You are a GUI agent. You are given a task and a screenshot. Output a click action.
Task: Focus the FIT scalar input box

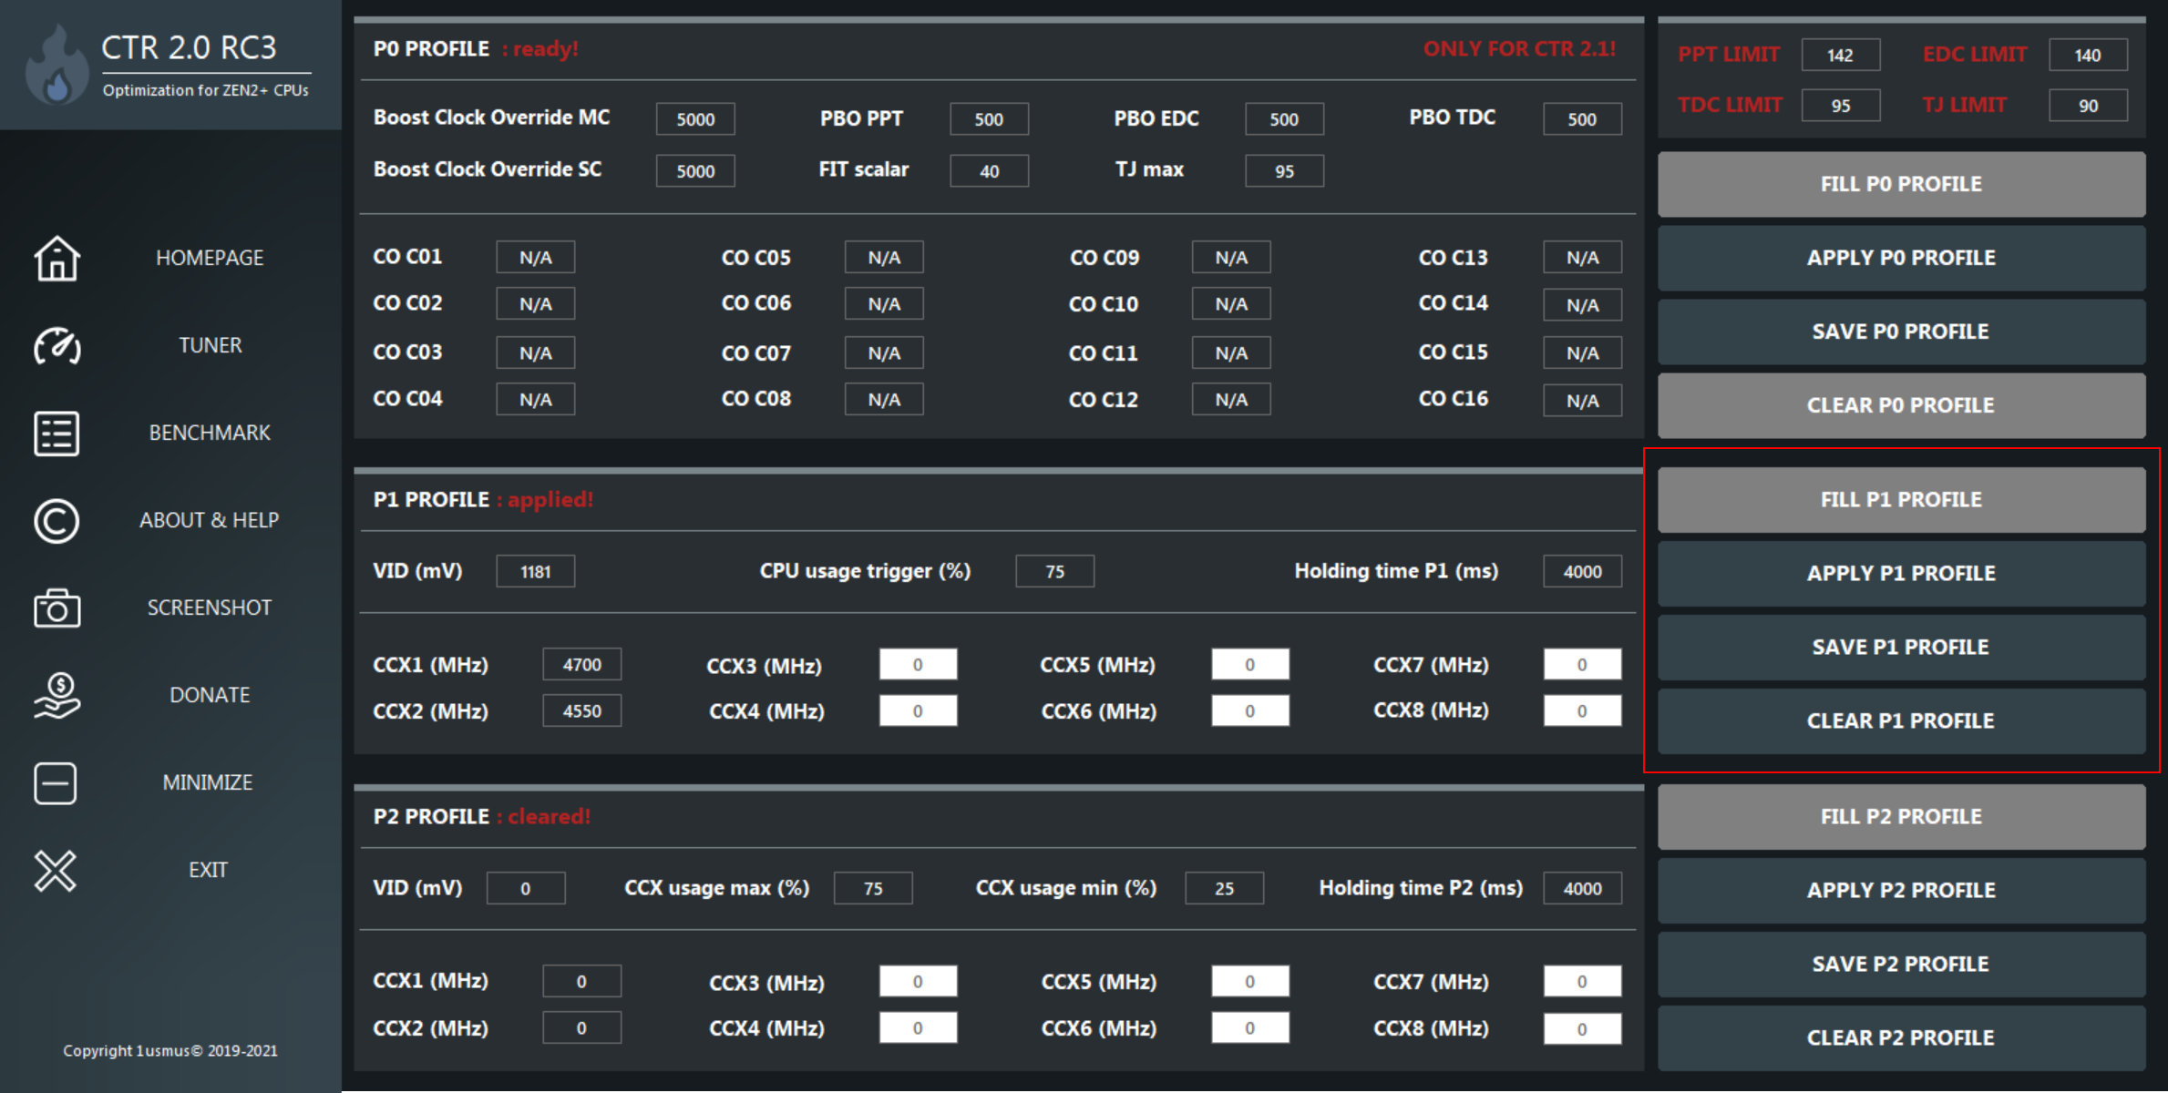(989, 171)
